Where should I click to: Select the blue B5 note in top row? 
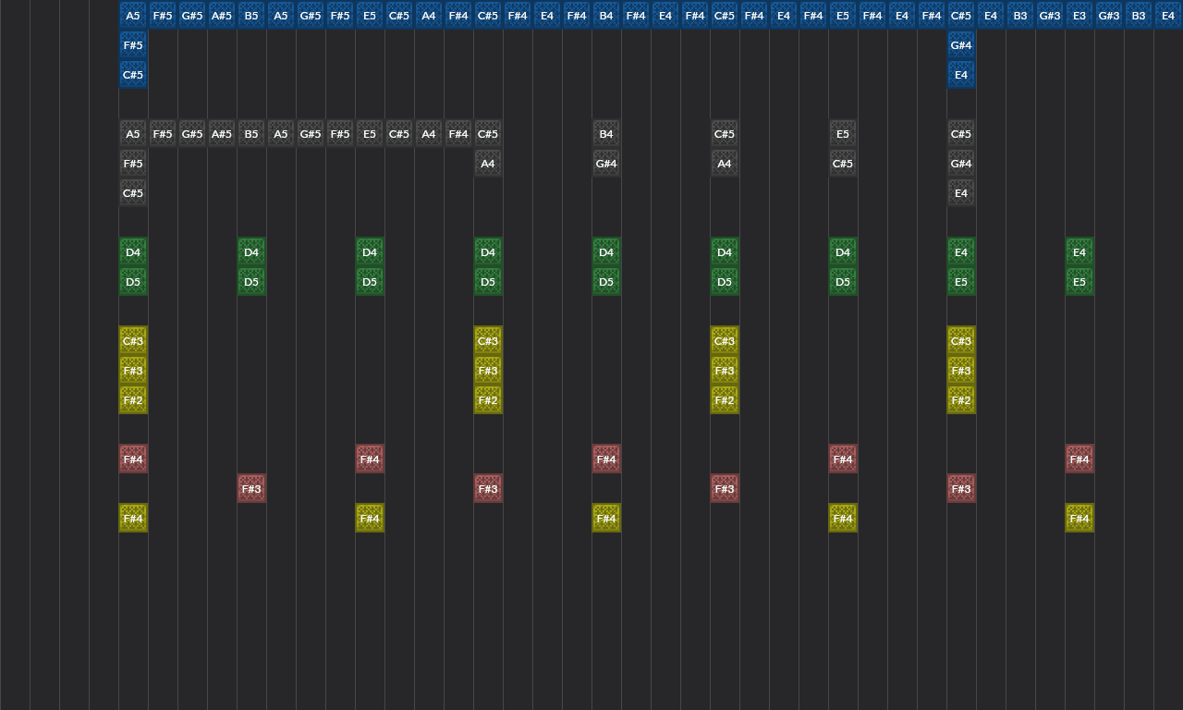click(251, 16)
